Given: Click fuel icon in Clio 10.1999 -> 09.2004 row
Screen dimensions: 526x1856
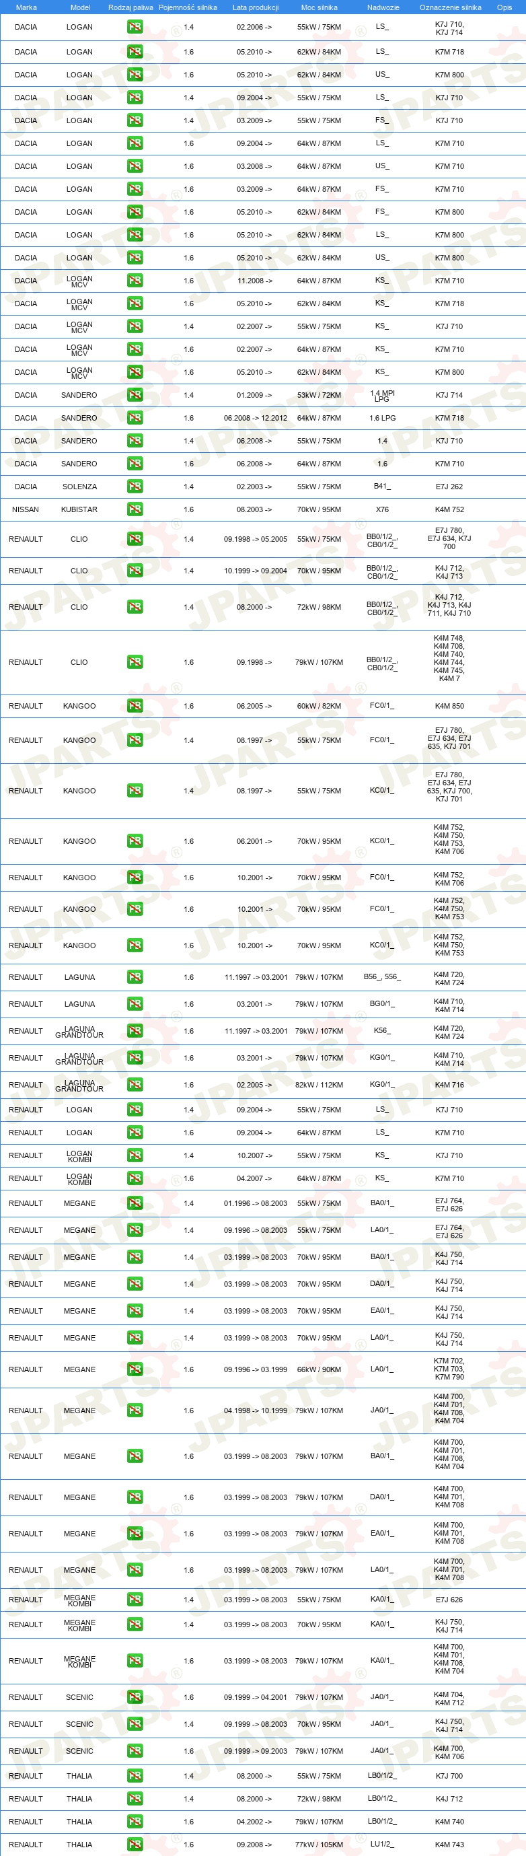Looking at the screenshot, I should click(x=135, y=571).
